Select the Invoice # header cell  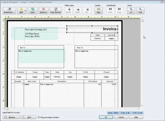(111, 35)
